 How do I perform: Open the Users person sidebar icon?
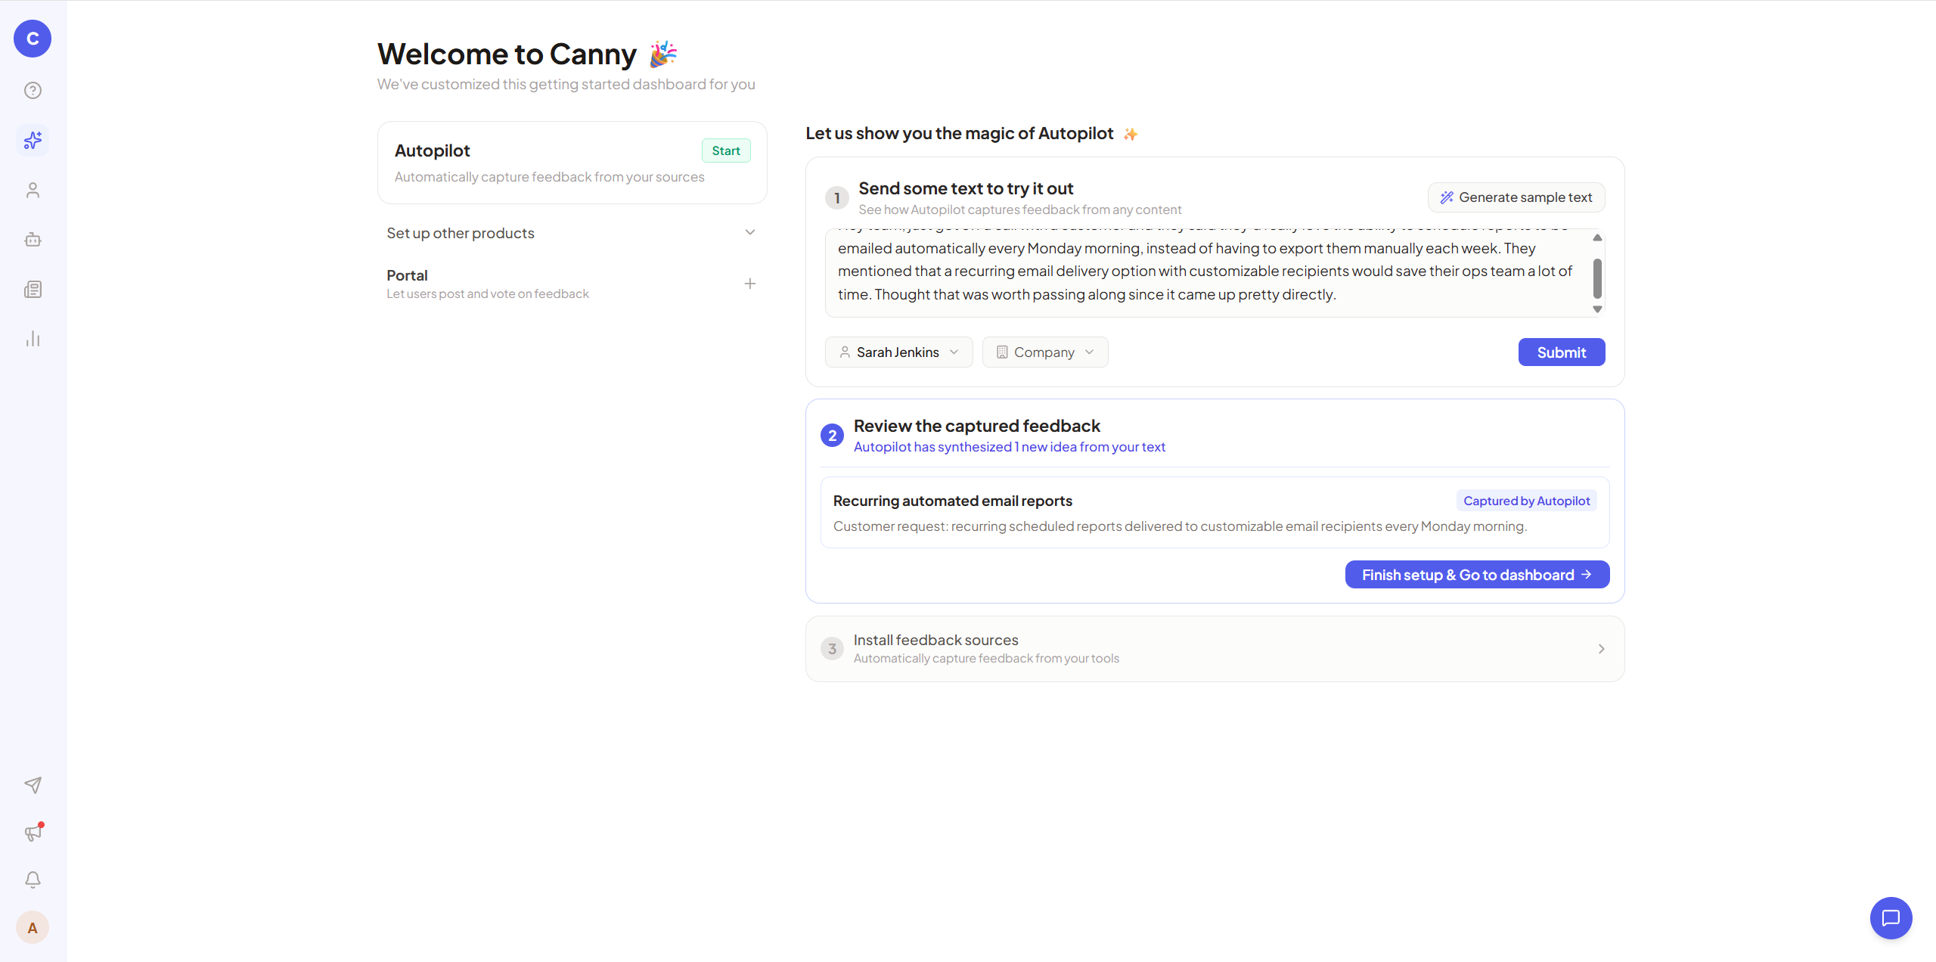(x=33, y=191)
